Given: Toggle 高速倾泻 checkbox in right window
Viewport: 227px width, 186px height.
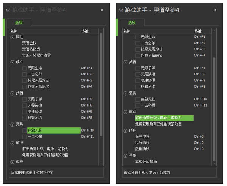Looking at the screenshot, I should (x=138, y=81).
